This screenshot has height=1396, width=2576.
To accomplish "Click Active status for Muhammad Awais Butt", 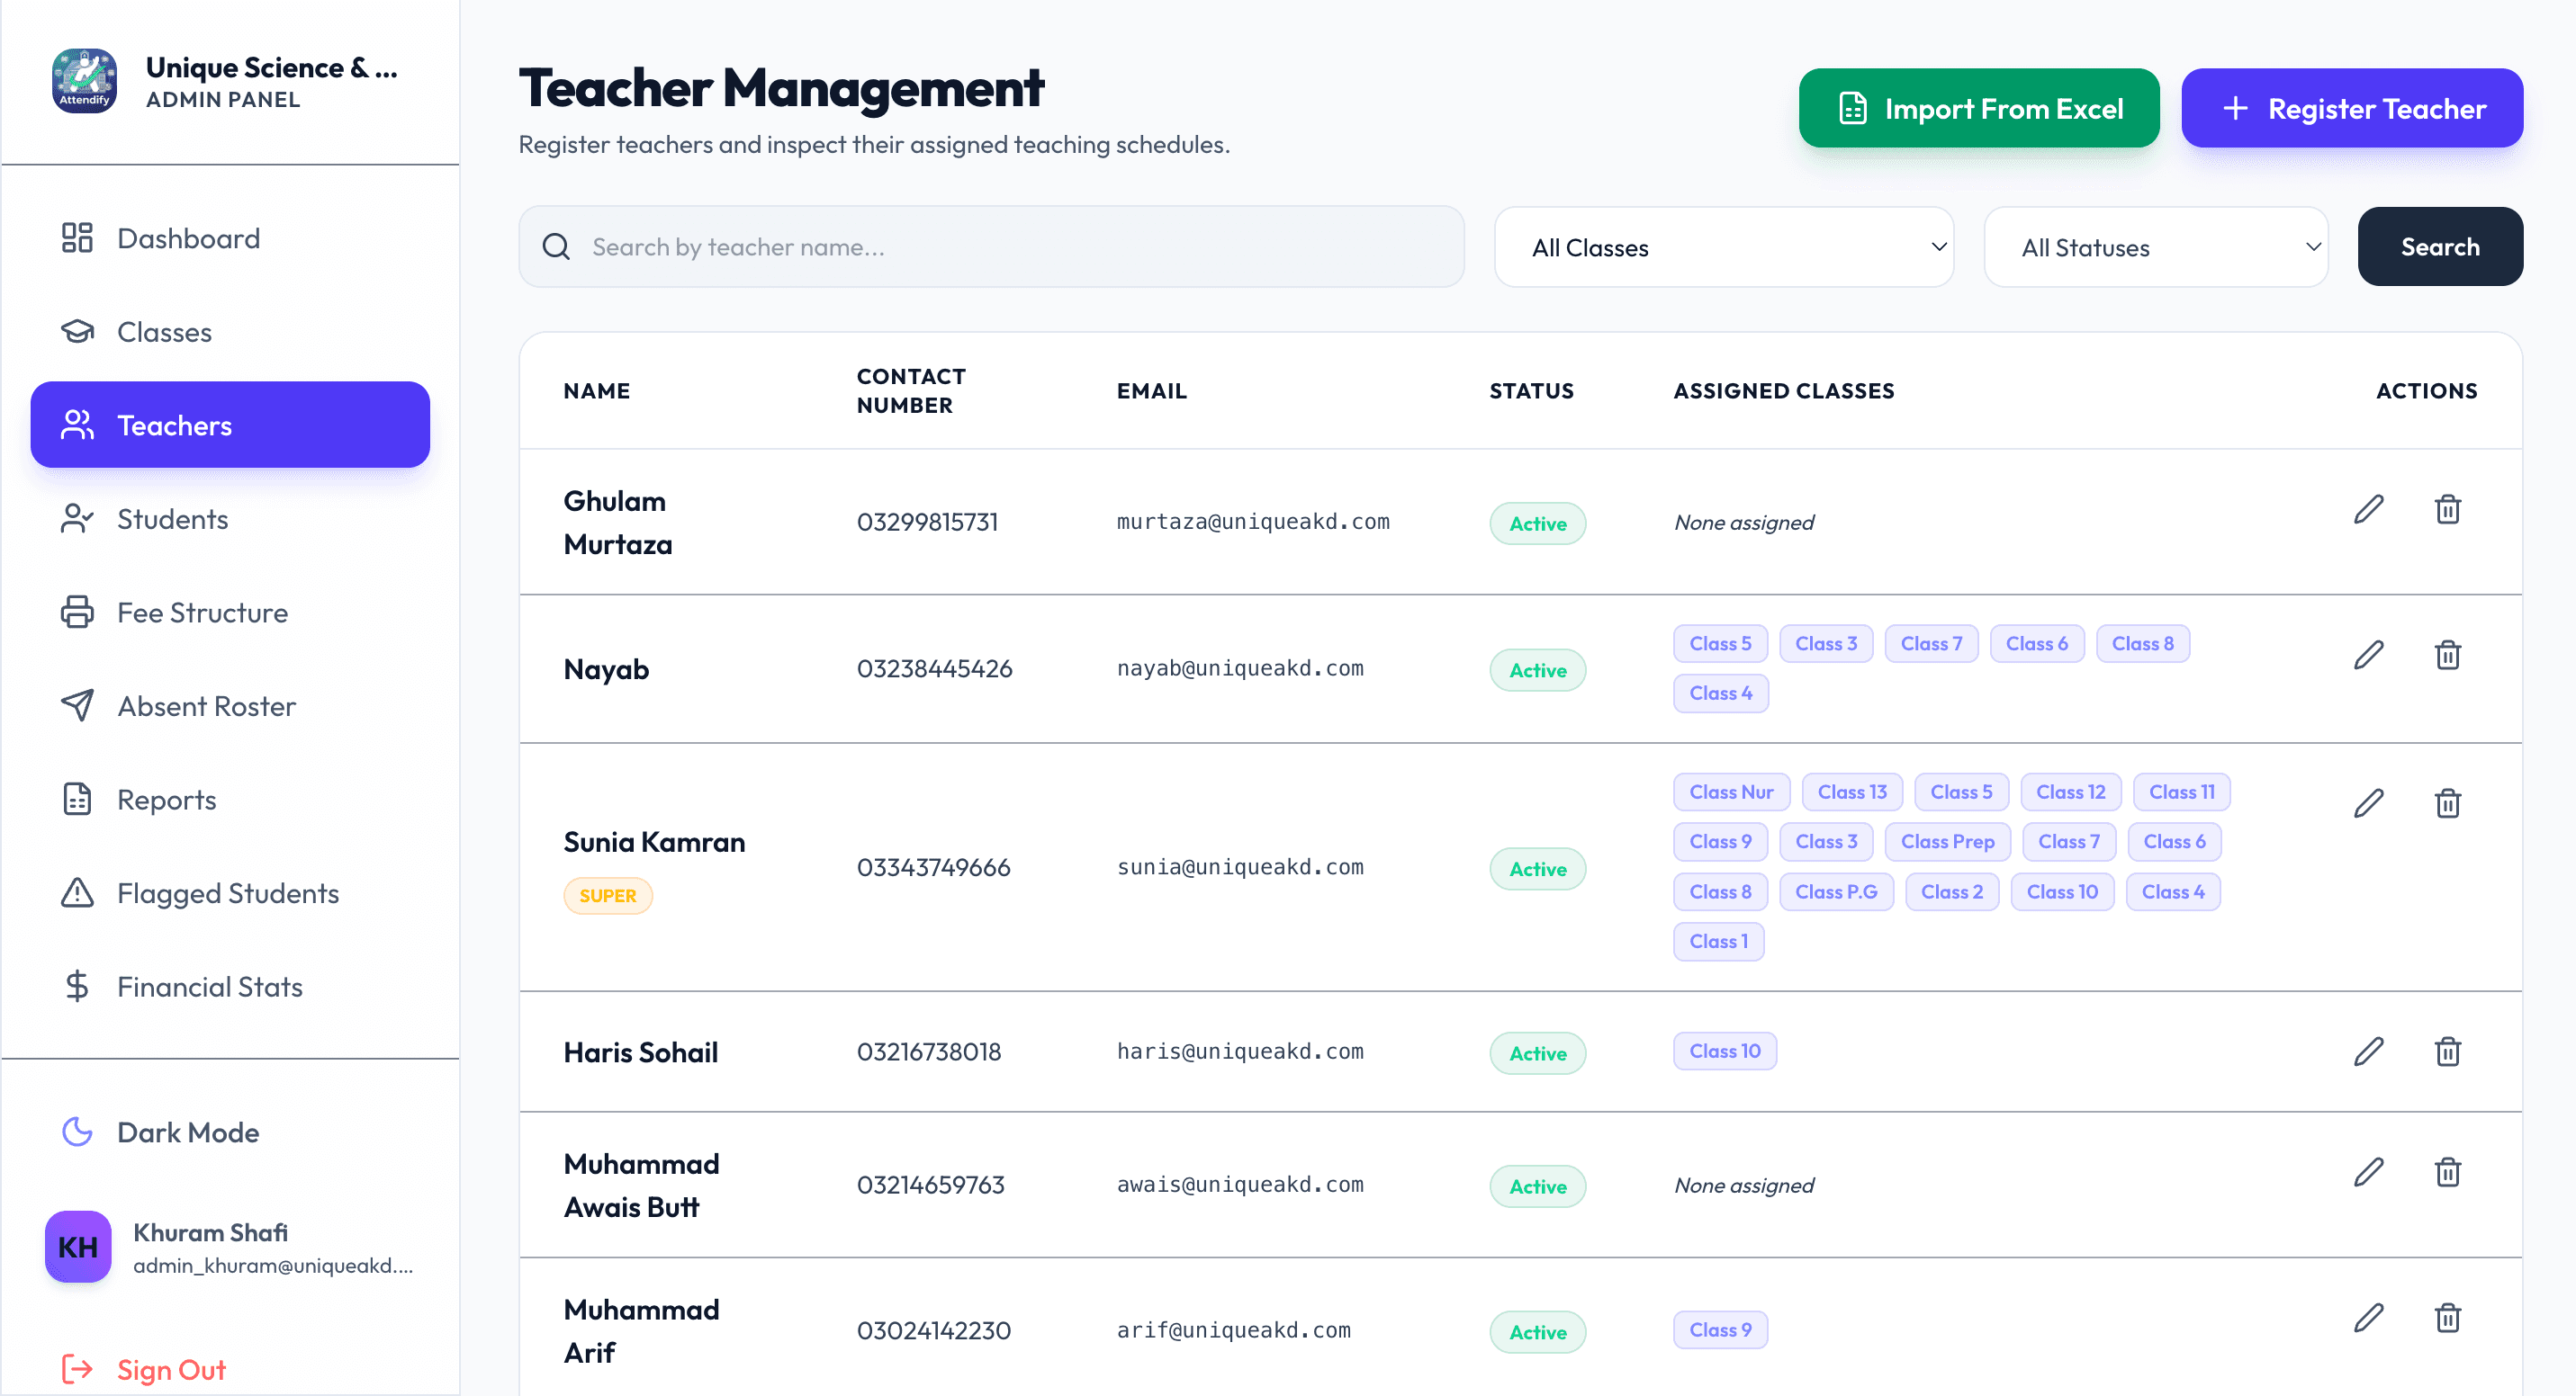I will point(1537,1186).
